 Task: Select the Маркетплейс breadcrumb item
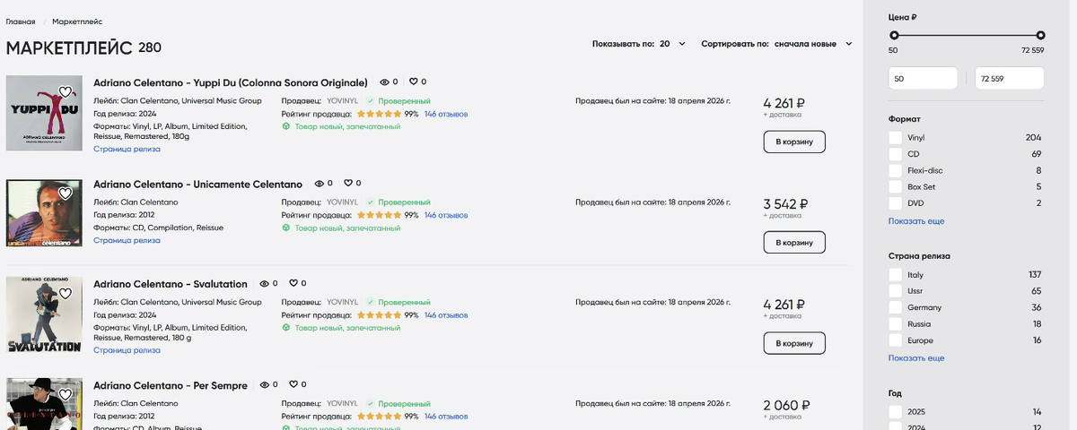tap(77, 21)
